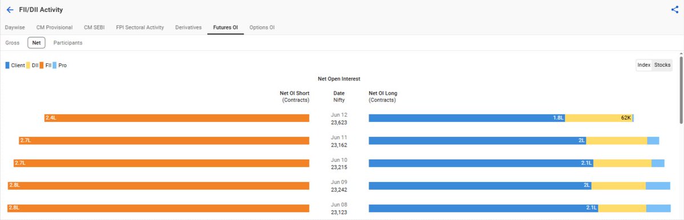684x220 pixels.
Task: Open the Daywise tab
Action: (x=15, y=27)
